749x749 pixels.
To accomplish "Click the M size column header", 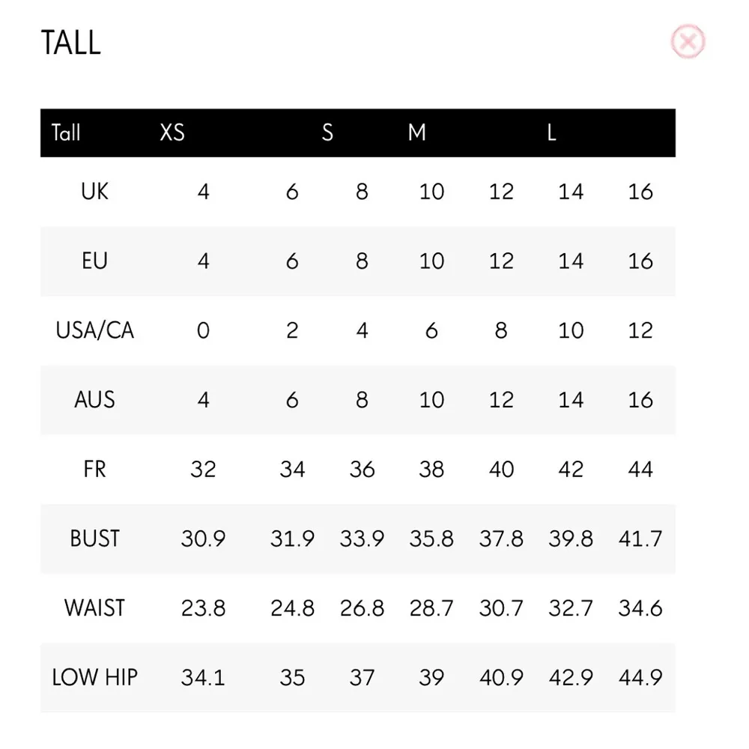I will 417,133.
